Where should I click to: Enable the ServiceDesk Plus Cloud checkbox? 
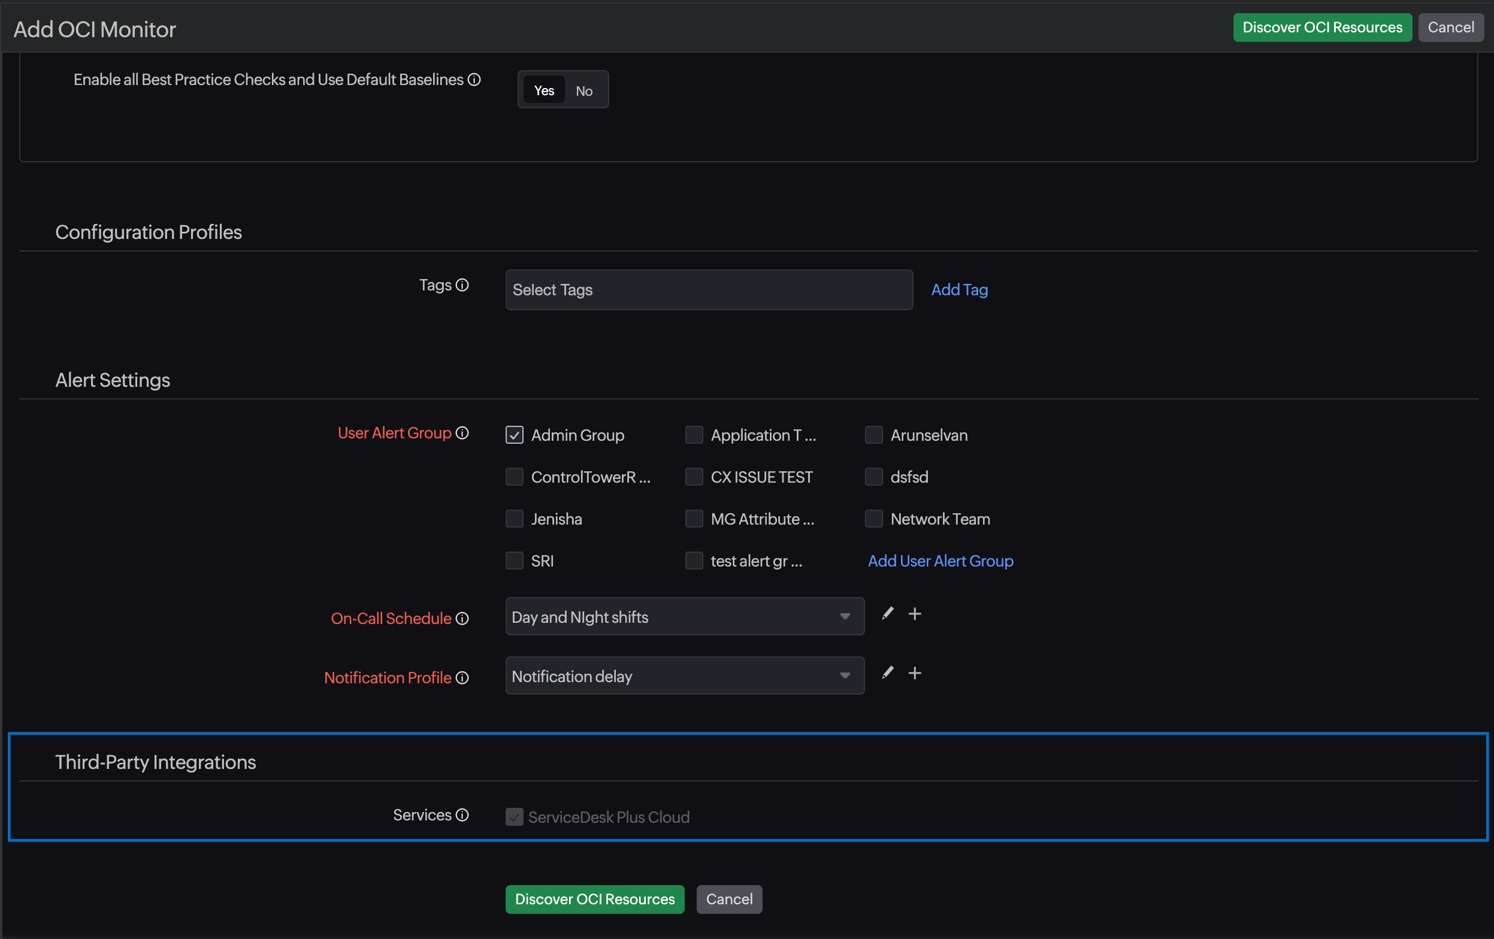tap(514, 816)
